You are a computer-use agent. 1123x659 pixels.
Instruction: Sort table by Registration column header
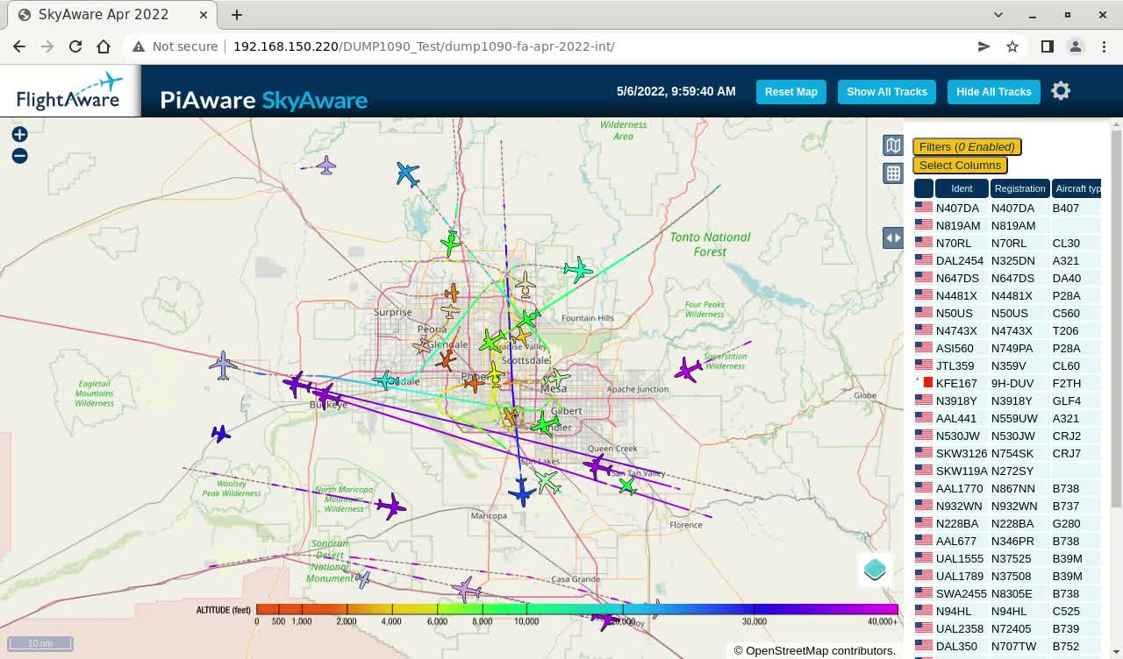1020,188
